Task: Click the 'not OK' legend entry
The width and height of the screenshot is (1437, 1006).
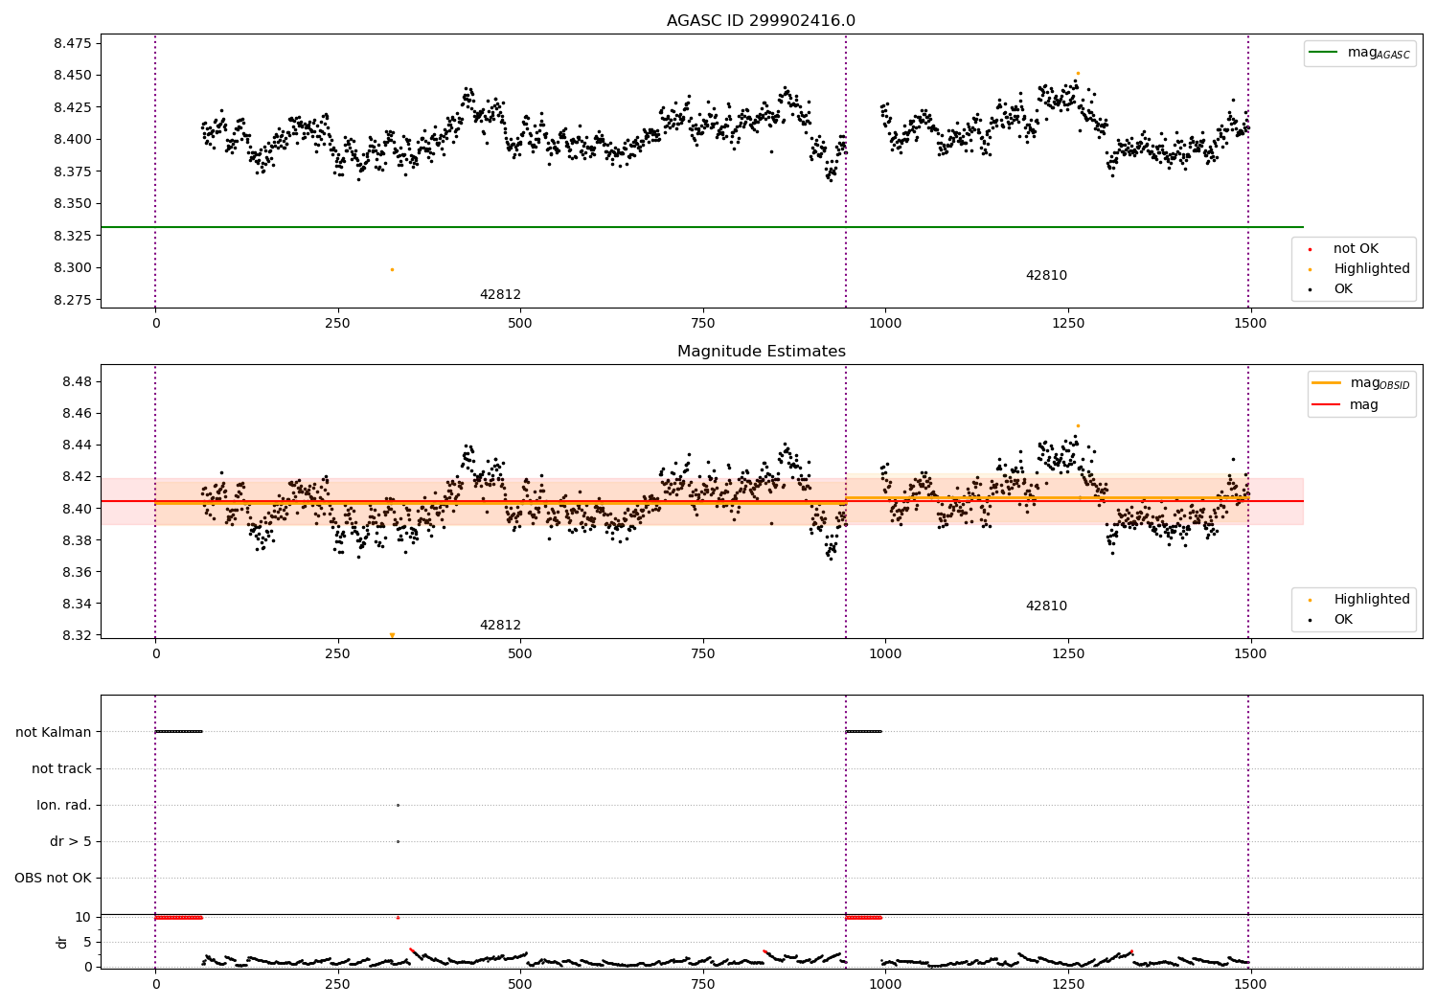Action: [1356, 249]
